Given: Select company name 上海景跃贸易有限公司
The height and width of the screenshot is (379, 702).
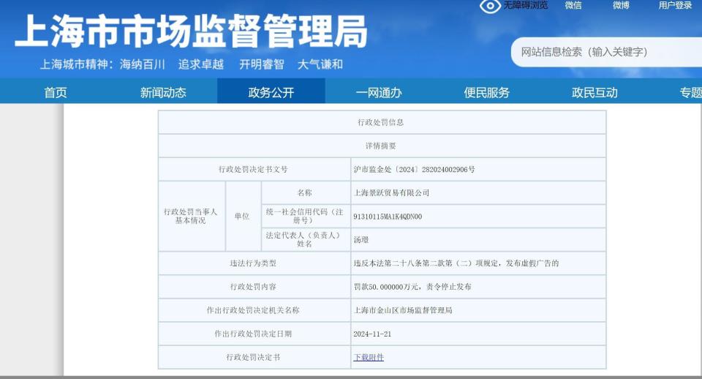Looking at the screenshot, I should click(x=391, y=192).
